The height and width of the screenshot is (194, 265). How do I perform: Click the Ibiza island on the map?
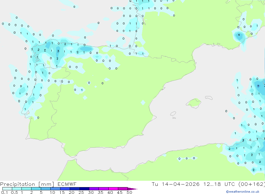pyautogui.click(x=173, y=114)
